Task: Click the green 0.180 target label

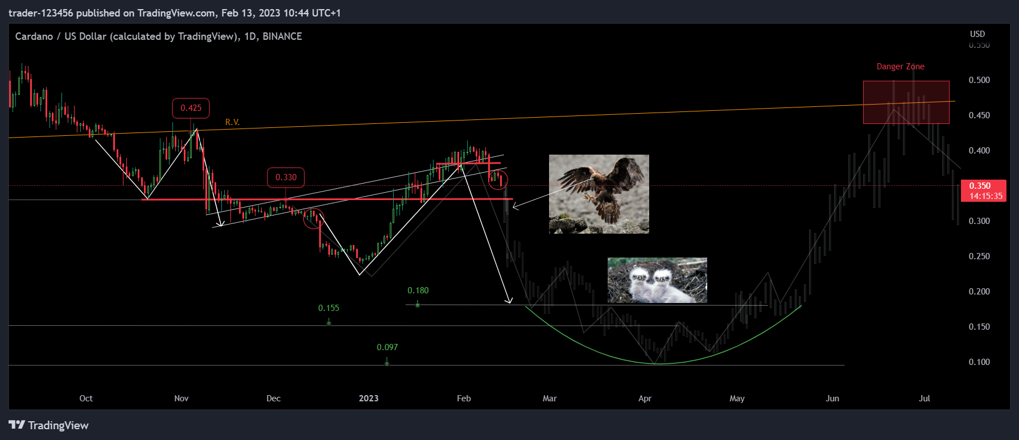Action: point(418,290)
